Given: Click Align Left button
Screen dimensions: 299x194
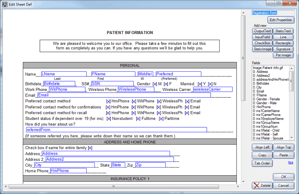Looking at the screenshot, I should (262, 147).
